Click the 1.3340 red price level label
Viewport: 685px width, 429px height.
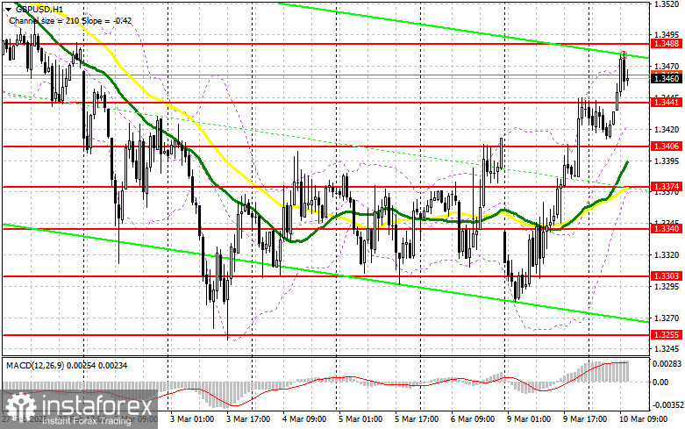tap(667, 228)
